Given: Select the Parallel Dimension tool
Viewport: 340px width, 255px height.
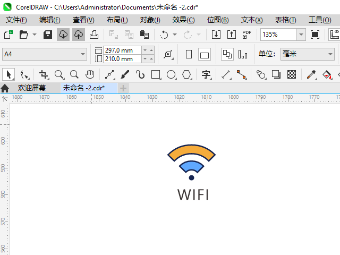Looking at the screenshot, I should pos(226,75).
